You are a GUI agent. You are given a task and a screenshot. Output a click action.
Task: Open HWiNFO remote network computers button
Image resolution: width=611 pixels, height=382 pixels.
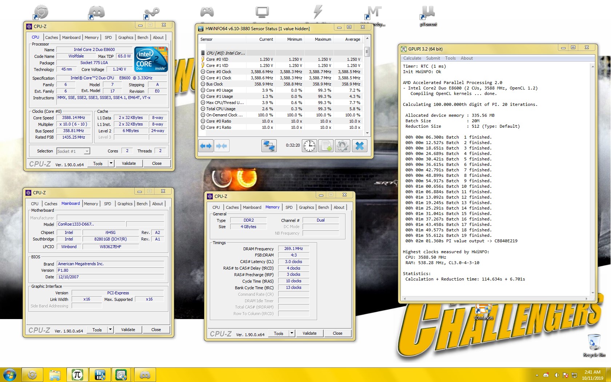[269, 146]
